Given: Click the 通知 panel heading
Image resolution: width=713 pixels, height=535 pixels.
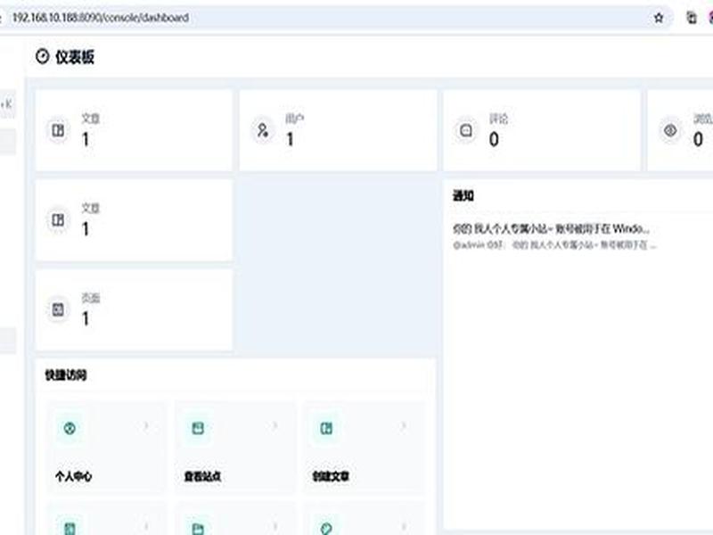Looking at the screenshot, I should click(463, 196).
